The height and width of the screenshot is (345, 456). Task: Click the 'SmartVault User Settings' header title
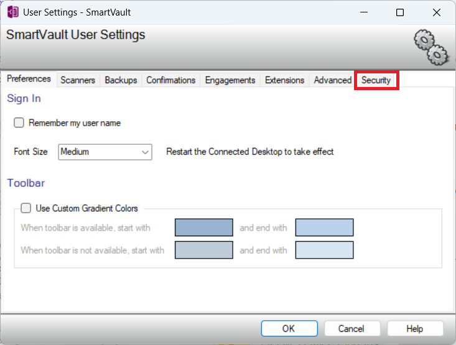[x=76, y=35]
